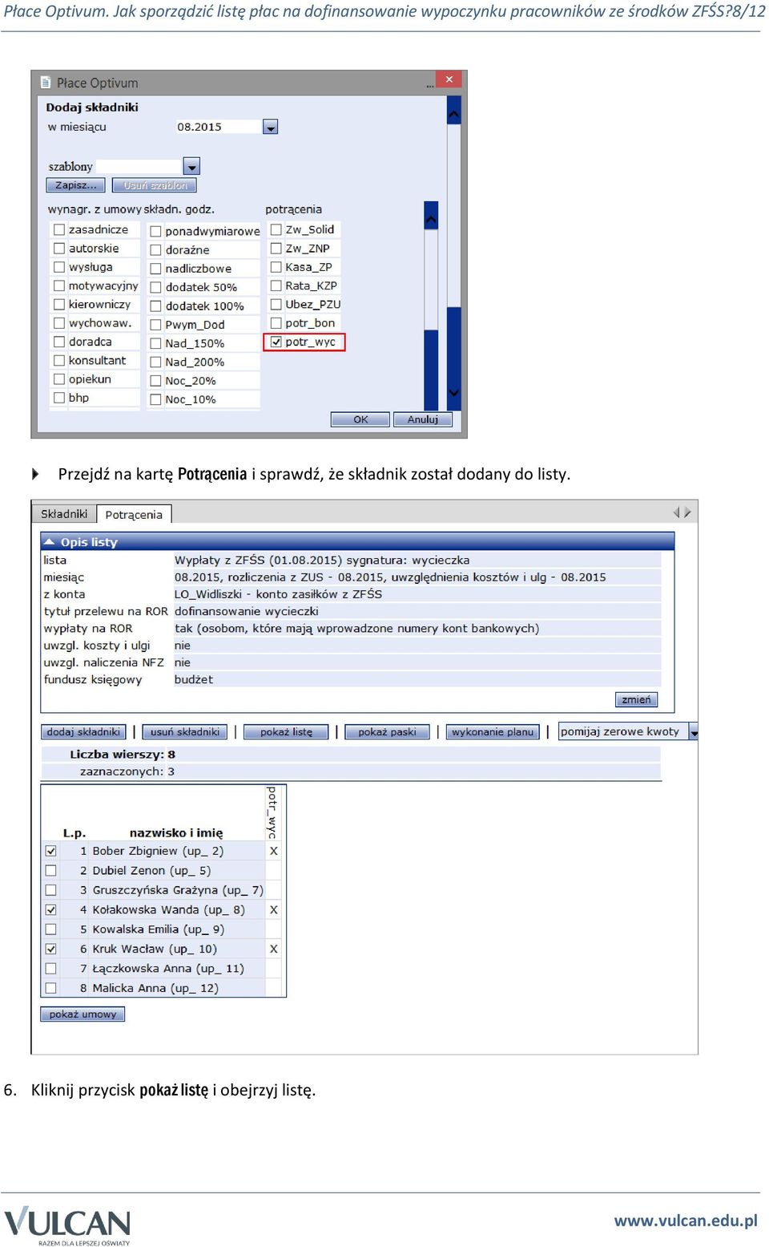Click the zmień button
Screen dimensions: 769x1247
pyautogui.click(x=636, y=699)
